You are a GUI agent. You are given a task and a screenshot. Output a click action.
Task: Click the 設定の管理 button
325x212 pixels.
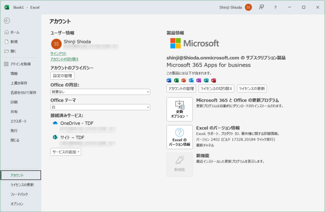63,76
